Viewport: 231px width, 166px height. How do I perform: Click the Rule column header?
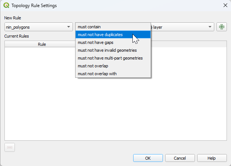pyautogui.click(x=42, y=44)
